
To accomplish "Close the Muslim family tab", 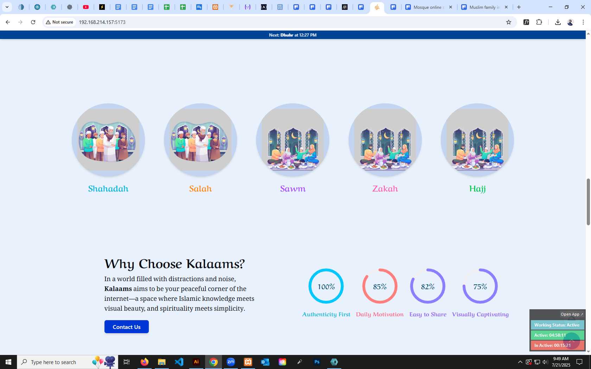I will click(506, 7).
